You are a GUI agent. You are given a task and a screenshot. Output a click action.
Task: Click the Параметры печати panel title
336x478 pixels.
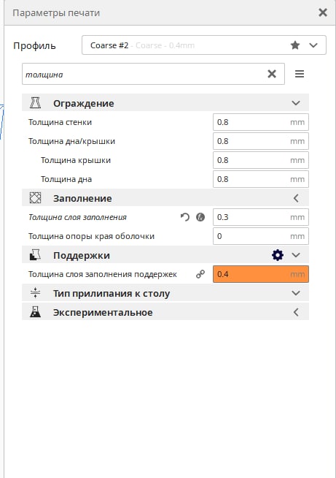click(x=56, y=13)
